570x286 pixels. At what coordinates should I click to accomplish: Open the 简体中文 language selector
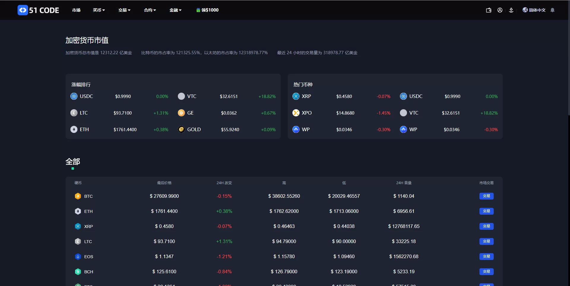click(534, 10)
